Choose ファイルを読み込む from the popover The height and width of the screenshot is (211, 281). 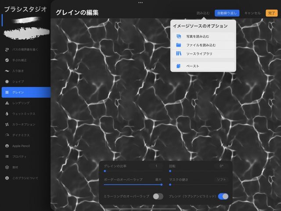coord(203,45)
